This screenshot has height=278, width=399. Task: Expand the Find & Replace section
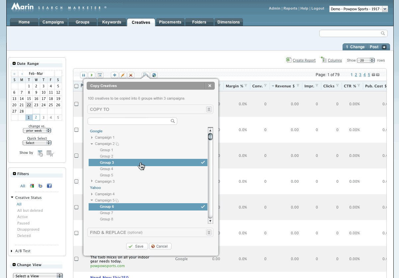pyautogui.click(x=209, y=232)
